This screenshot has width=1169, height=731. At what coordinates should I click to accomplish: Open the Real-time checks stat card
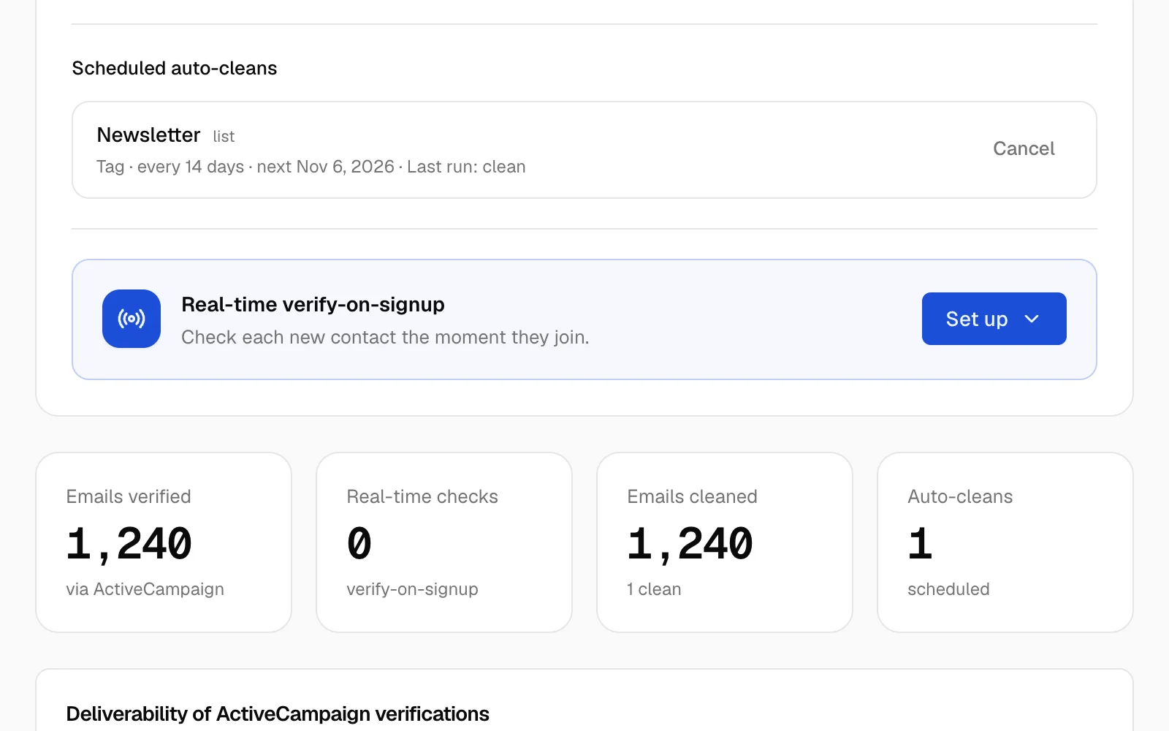click(444, 542)
